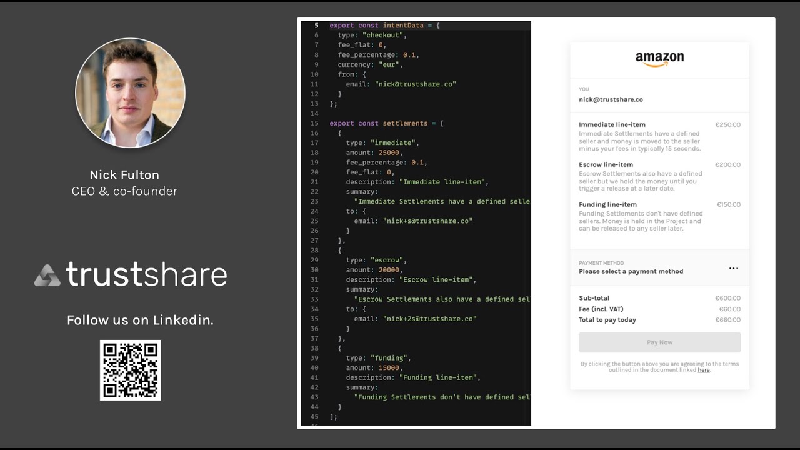The height and width of the screenshot is (450, 800).
Task: Click the €200.00 amount
Action: pyautogui.click(x=728, y=164)
